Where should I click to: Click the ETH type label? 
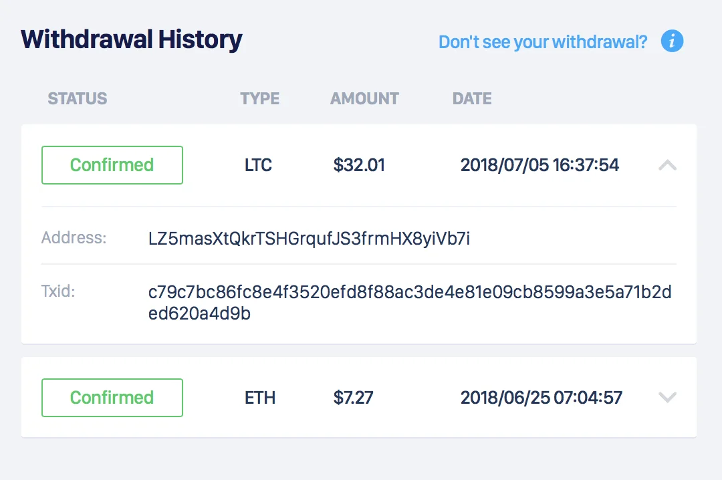pos(260,398)
